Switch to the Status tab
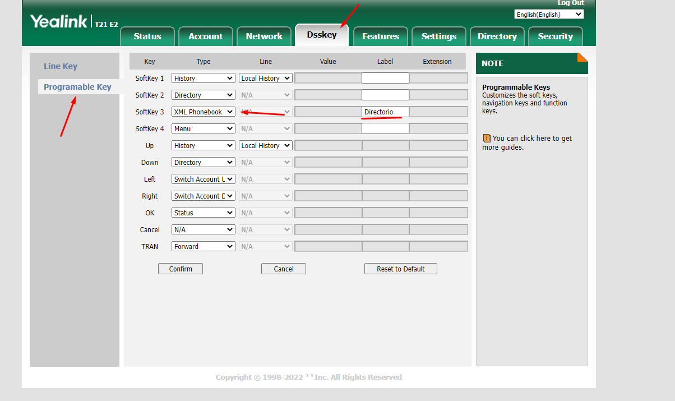This screenshot has height=401, width=675. coord(147,36)
